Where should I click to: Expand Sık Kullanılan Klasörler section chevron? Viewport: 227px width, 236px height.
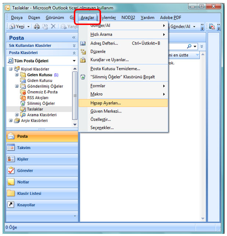(74, 46)
